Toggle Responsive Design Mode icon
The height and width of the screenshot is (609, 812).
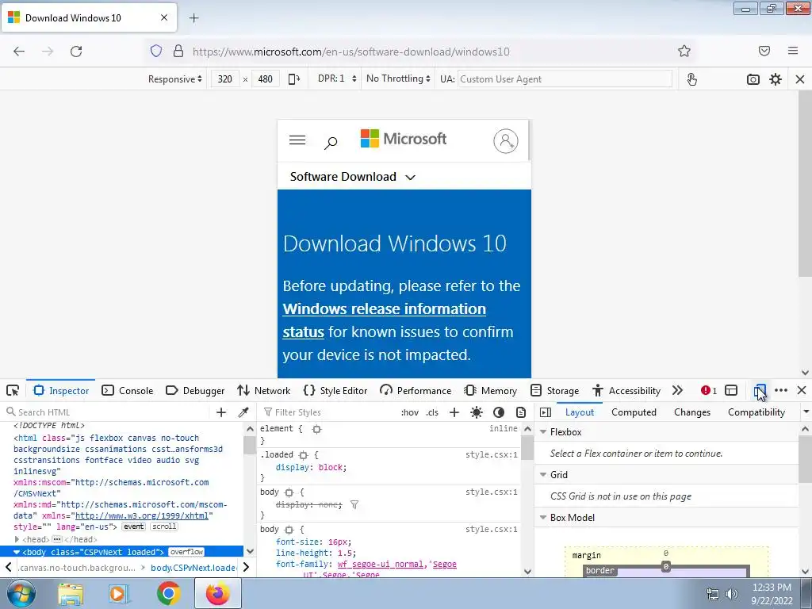tap(760, 390)
